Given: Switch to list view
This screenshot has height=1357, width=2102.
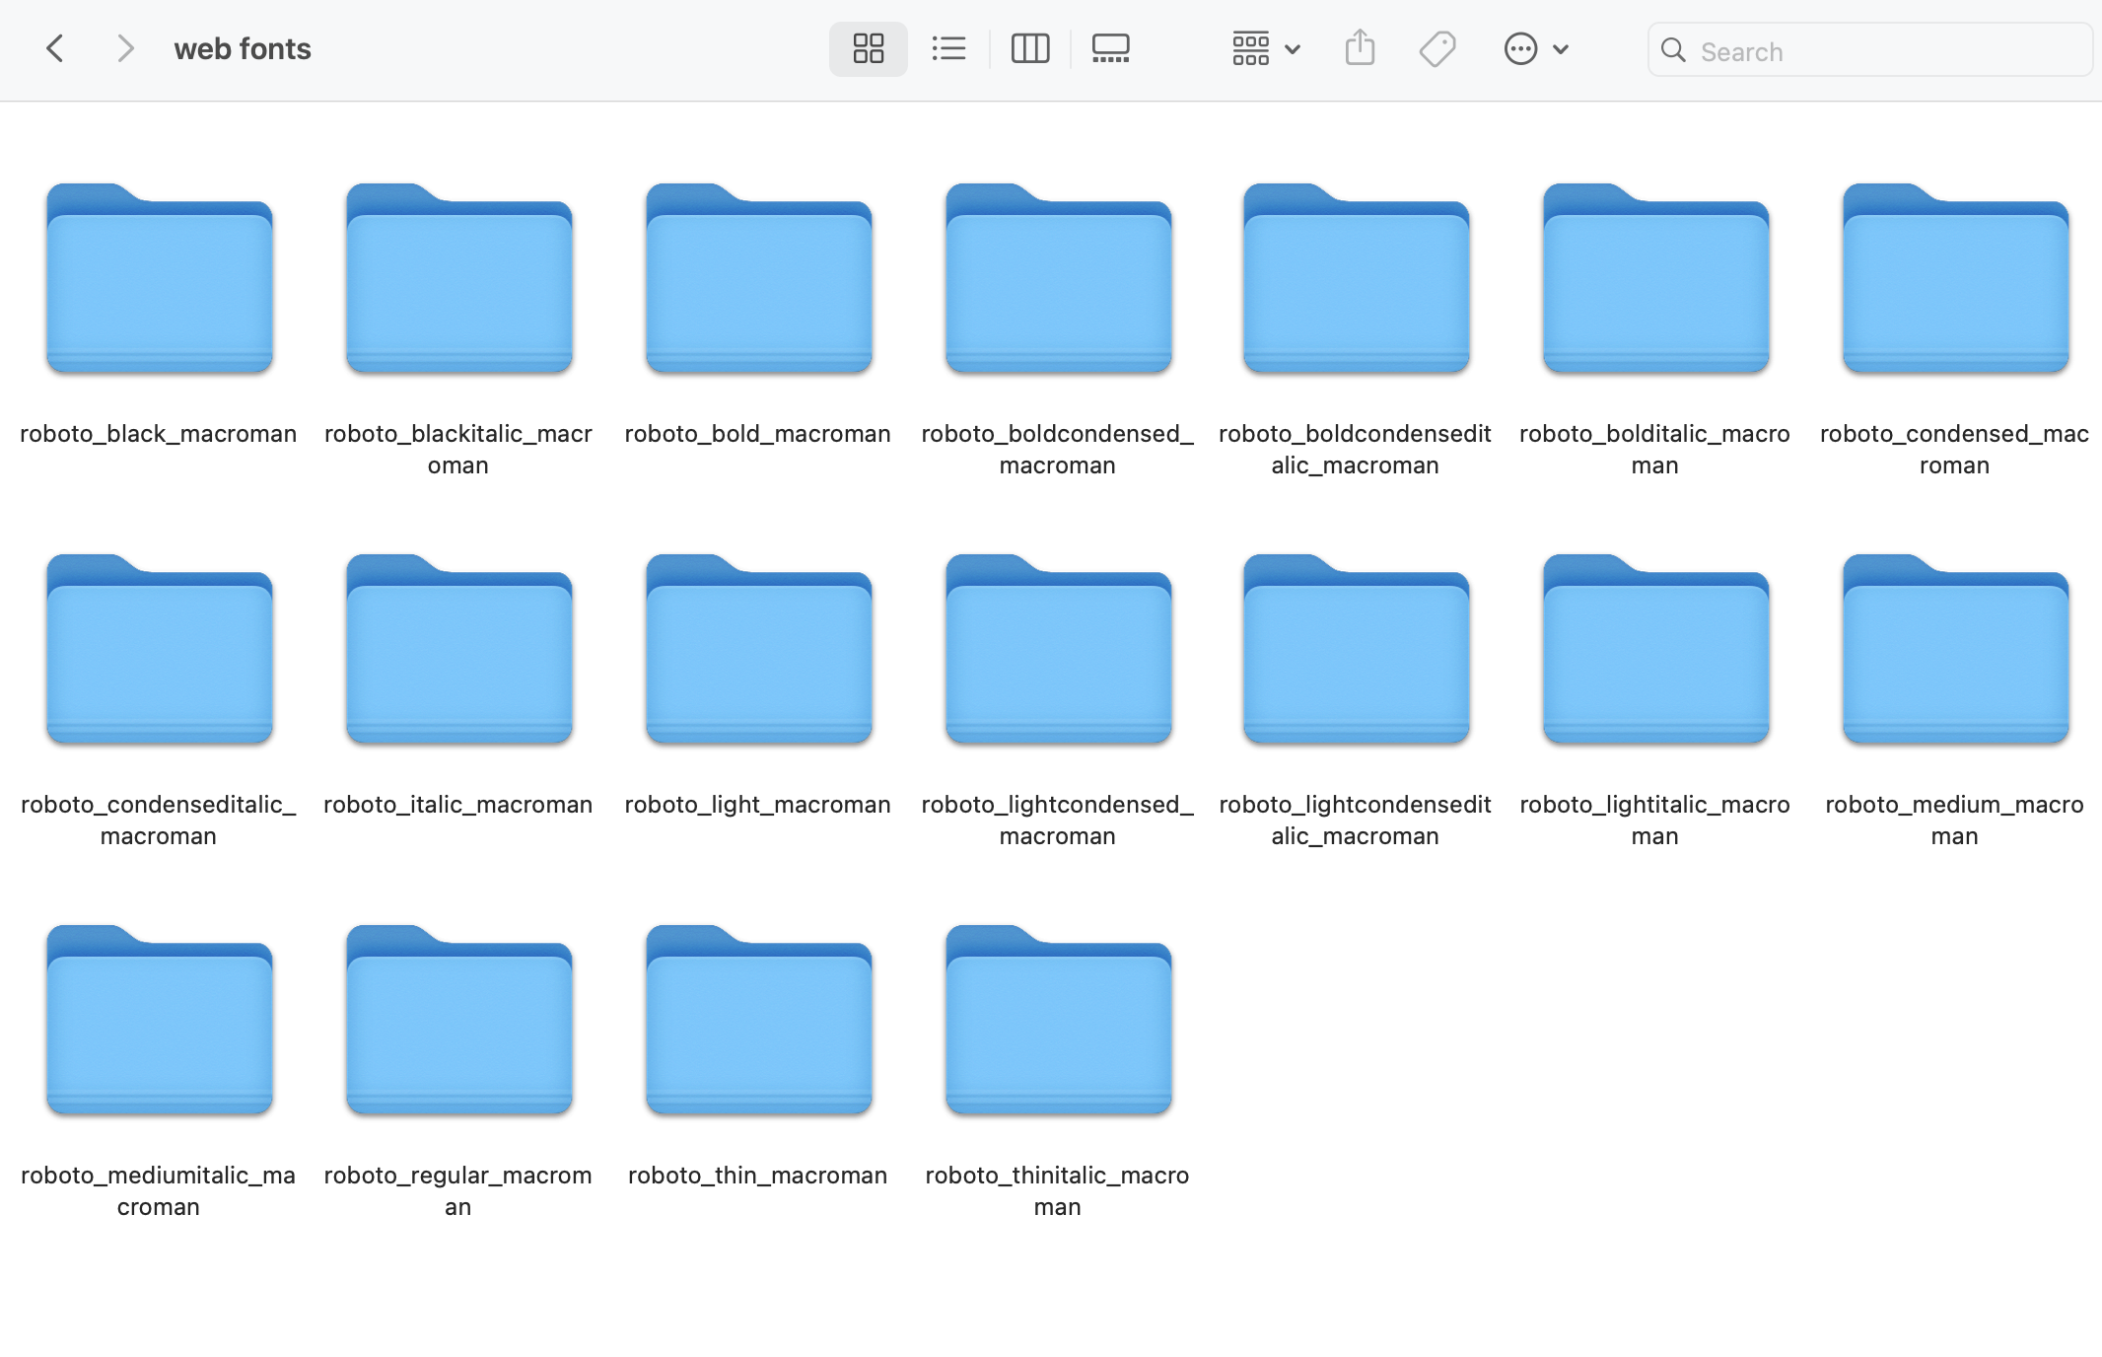Looking at the screenshot, I should coord(948,48).
